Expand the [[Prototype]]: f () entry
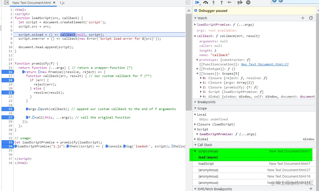 pos(197,69)
